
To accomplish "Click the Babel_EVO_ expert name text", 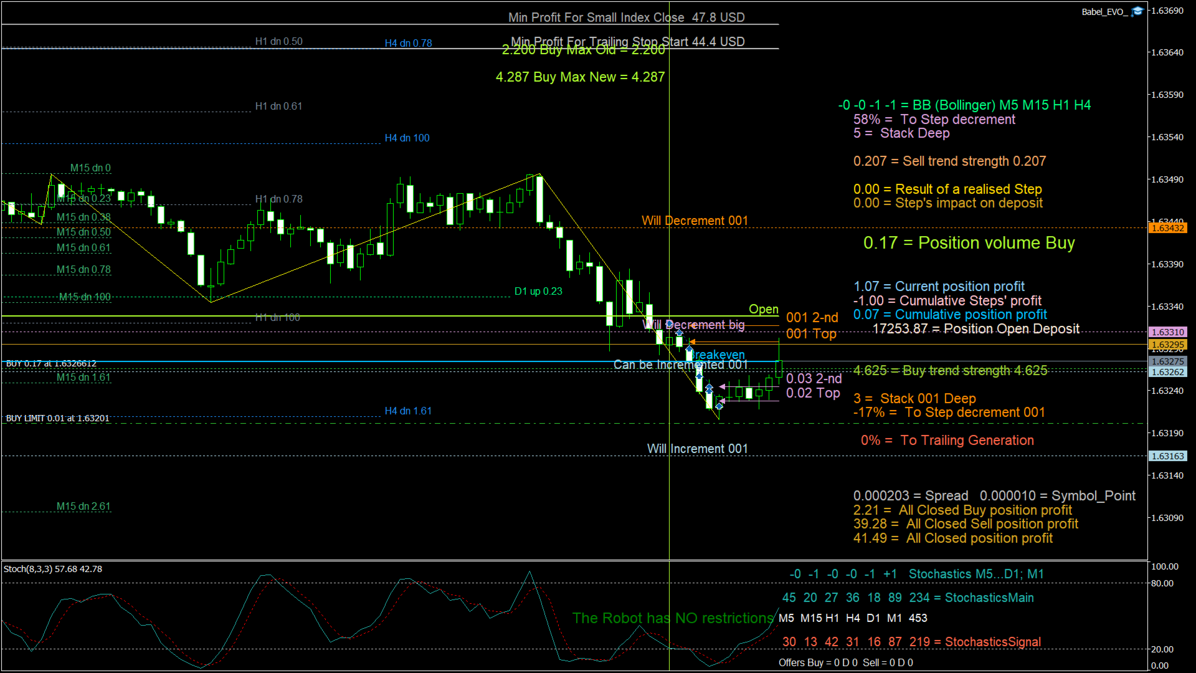I will [x=1104, y=12].
